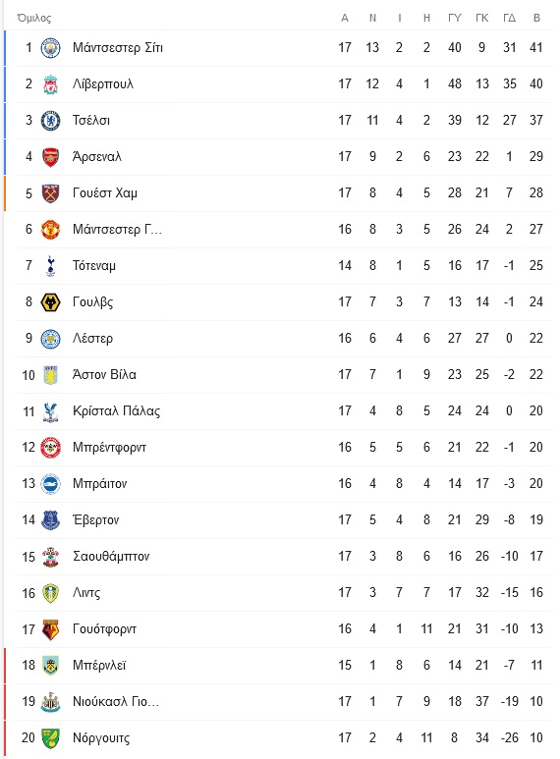Click the Norwich canary crest icon
The image size is (560, 759).
[50, 738]
